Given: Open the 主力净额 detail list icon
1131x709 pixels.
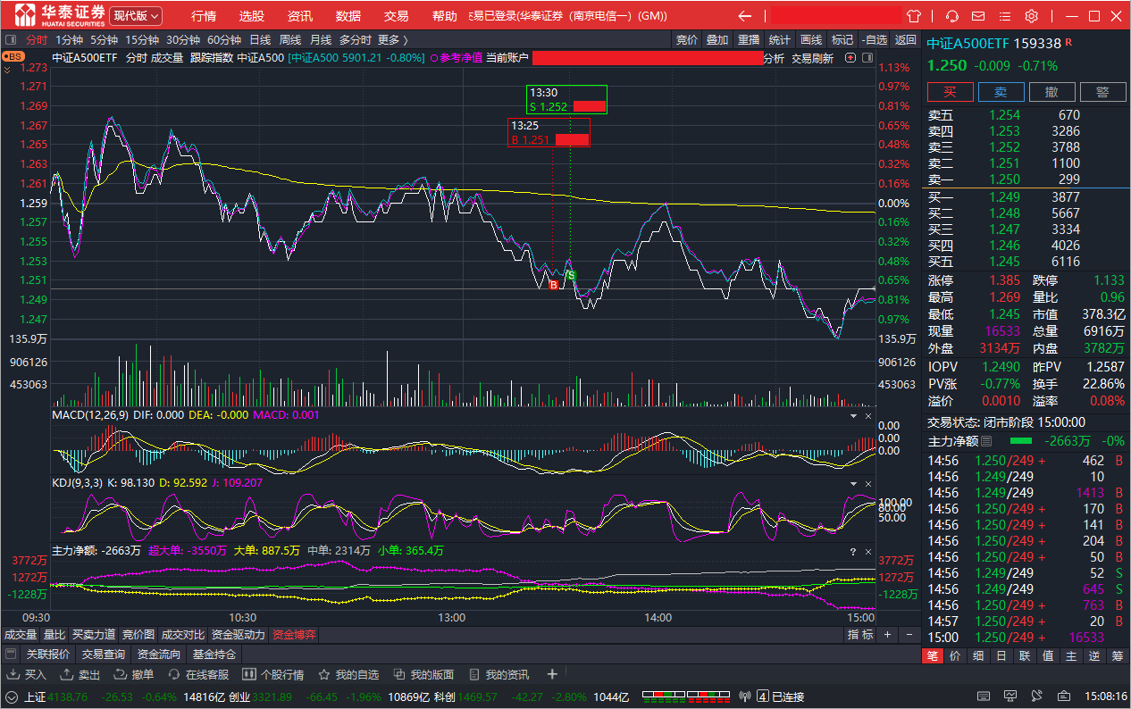Looking at the screenshot, I should click(x=986, y=441).
